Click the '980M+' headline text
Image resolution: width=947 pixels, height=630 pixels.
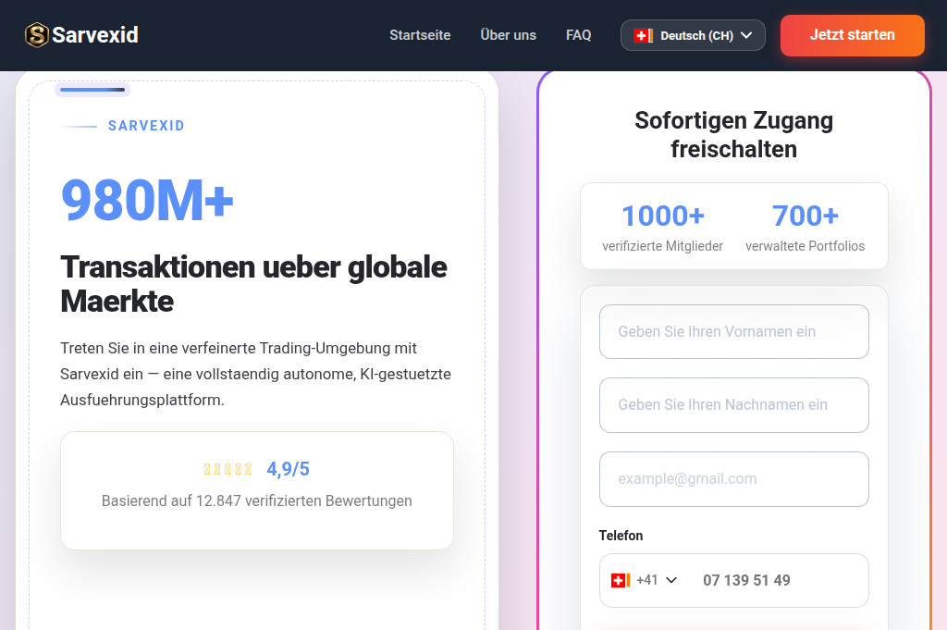(x=147, y=200)
